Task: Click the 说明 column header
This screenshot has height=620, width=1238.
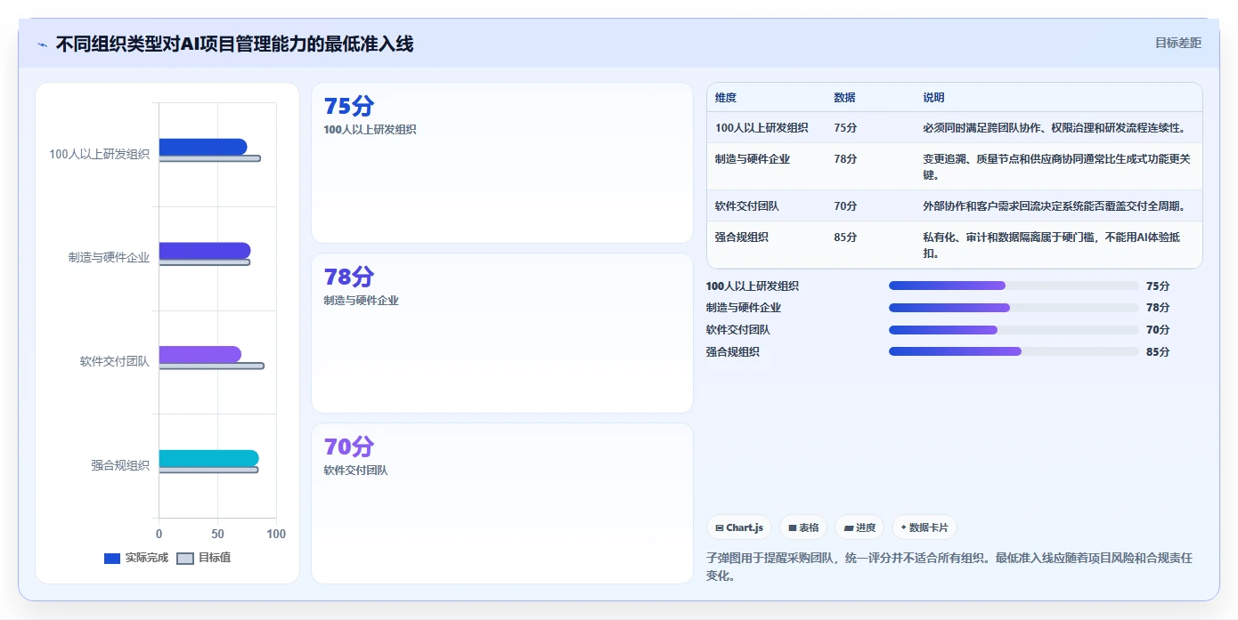Action: [x=933, y=98]
